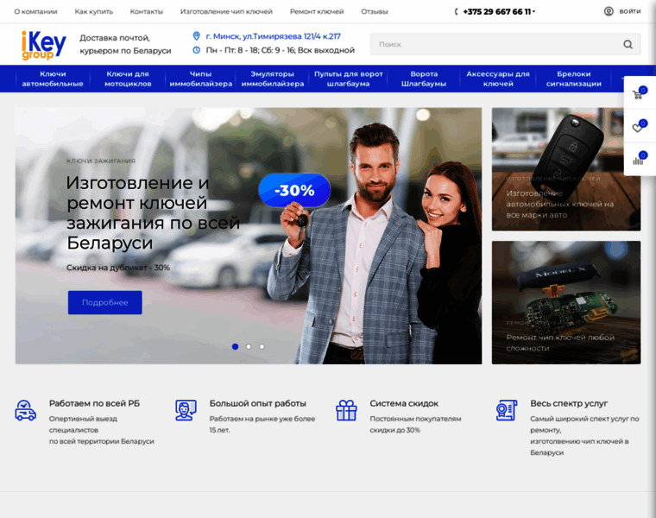Open the wishlist heart icon
The image size is (656, 518).
(x=638, y=128)
